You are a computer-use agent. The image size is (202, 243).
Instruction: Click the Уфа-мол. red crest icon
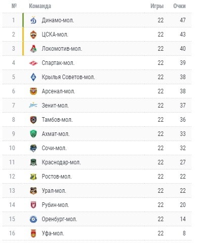[33, 233]
